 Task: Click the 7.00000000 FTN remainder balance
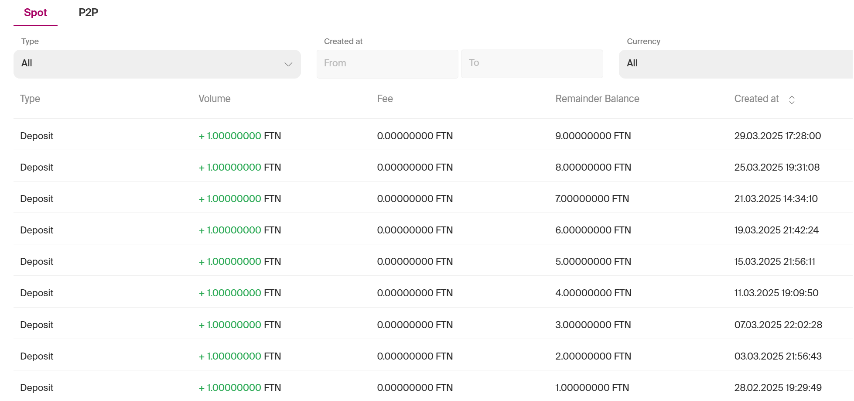coord(592,199)
